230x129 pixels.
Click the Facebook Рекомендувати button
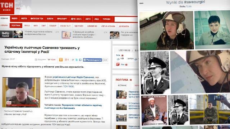tap(92, 60)
